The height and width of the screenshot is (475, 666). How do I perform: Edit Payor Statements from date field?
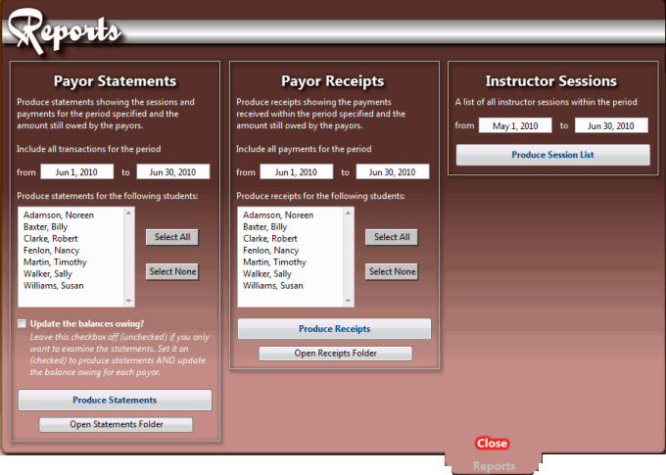[x=77, y=172]
